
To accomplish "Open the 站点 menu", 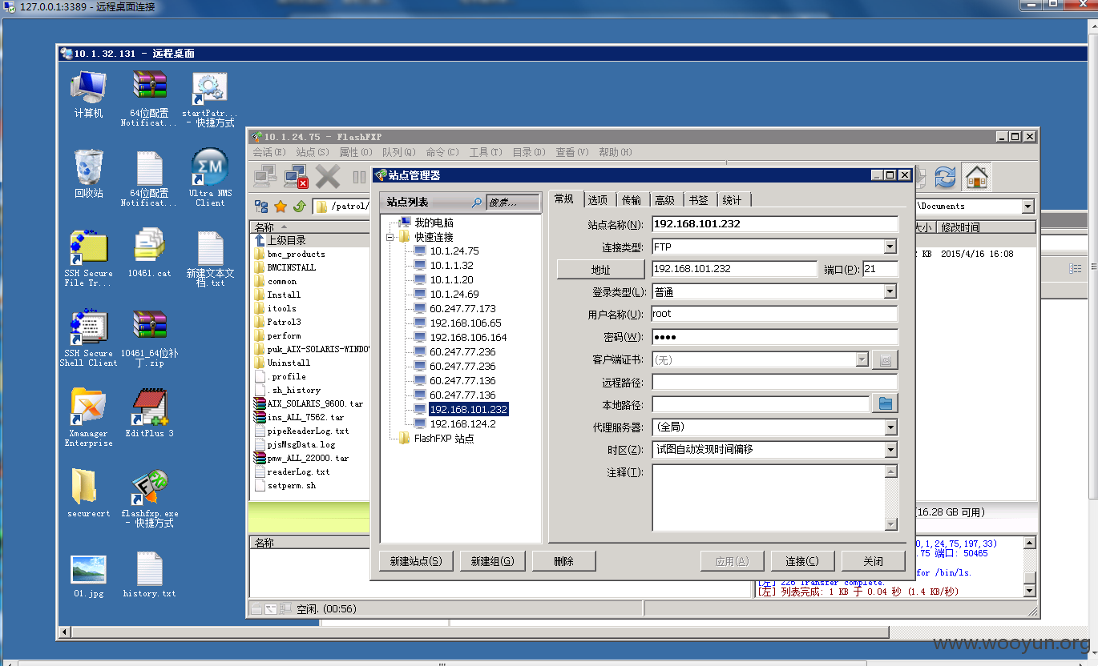I will [x=312, y=152].
